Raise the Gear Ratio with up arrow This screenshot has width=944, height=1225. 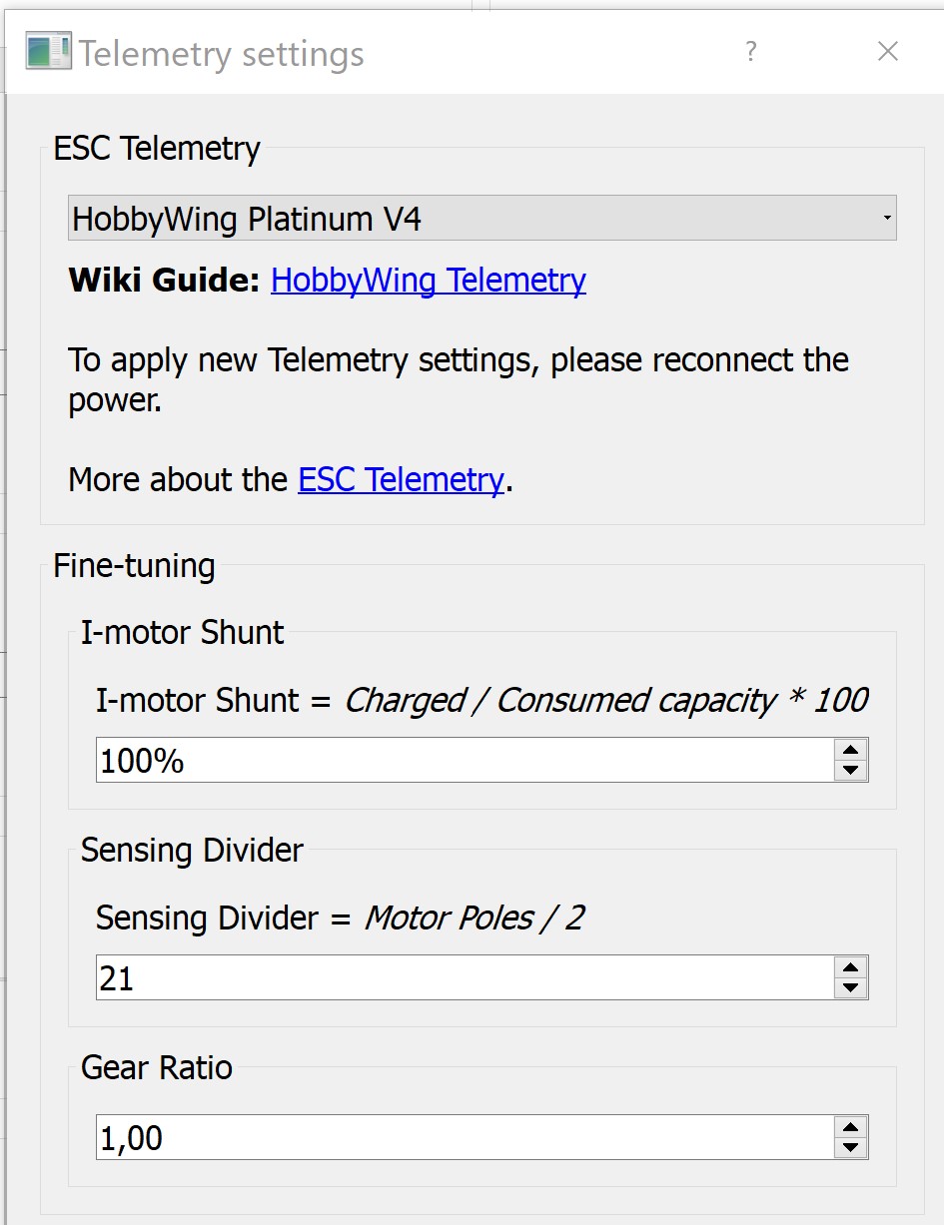[849, 1127]
